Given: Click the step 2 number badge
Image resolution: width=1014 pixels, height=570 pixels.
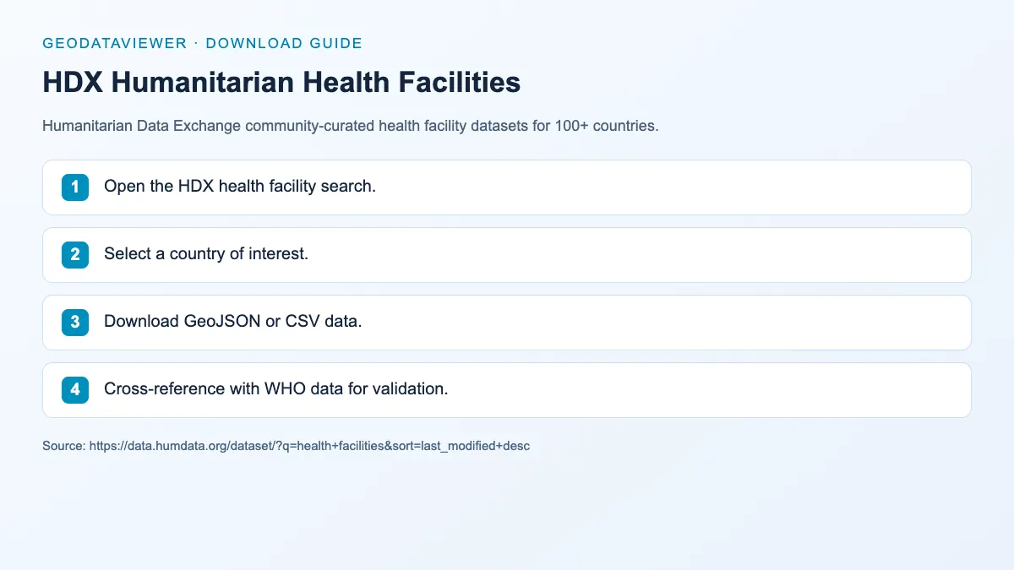Looking at the screenshot, I should coord(75,254).
